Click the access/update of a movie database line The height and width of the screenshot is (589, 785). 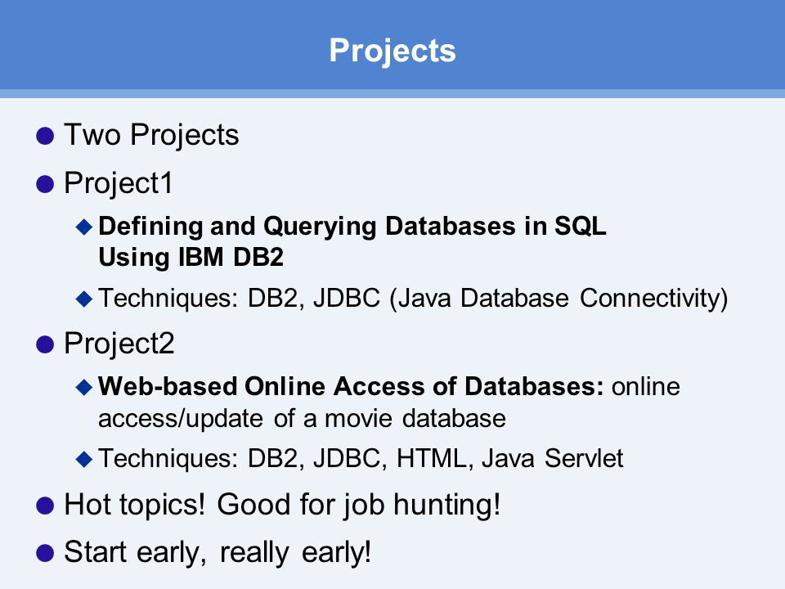coord(302,419)
